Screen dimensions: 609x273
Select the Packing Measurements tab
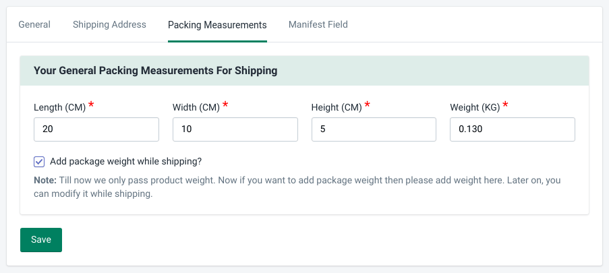(217, 25)
